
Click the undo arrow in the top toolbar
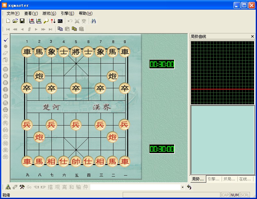click(70, 21)
